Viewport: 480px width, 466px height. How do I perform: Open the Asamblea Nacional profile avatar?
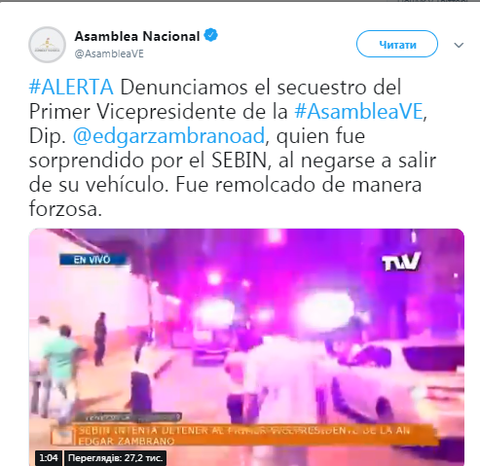pos(48,45)
